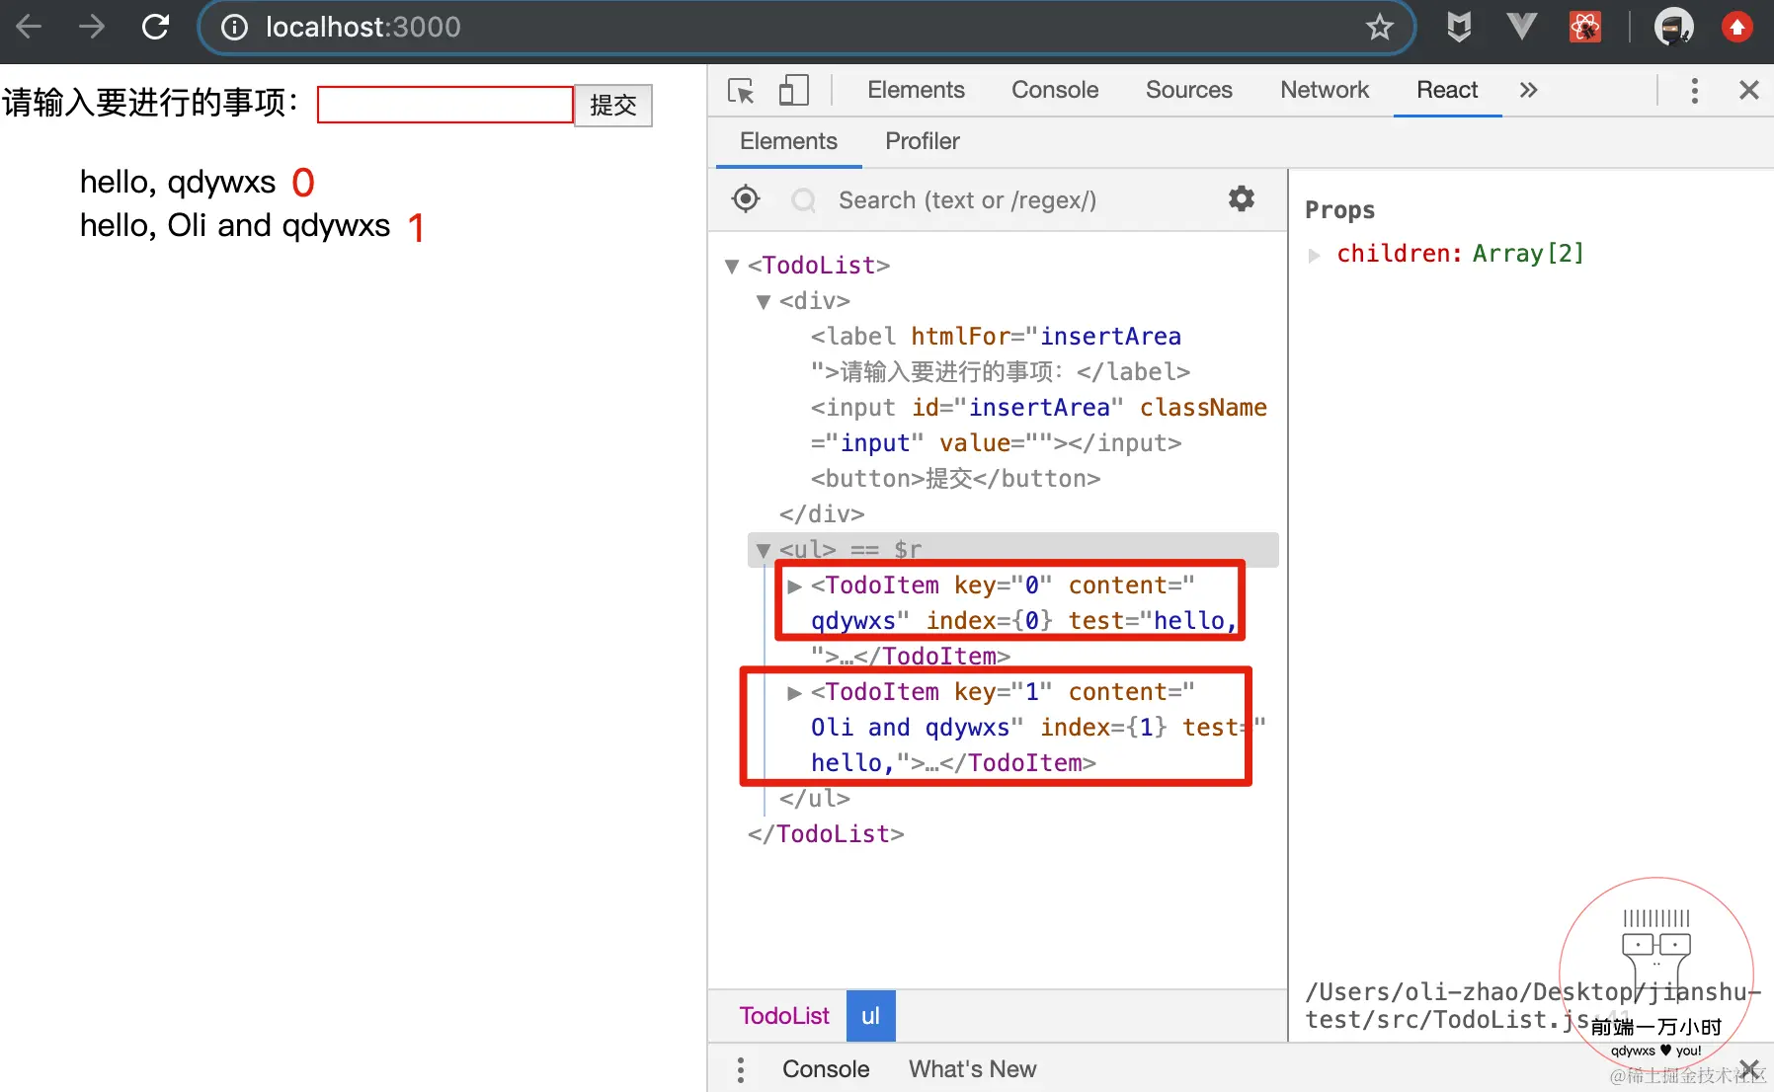Select the React Elements sub-tab

point(788,141)
